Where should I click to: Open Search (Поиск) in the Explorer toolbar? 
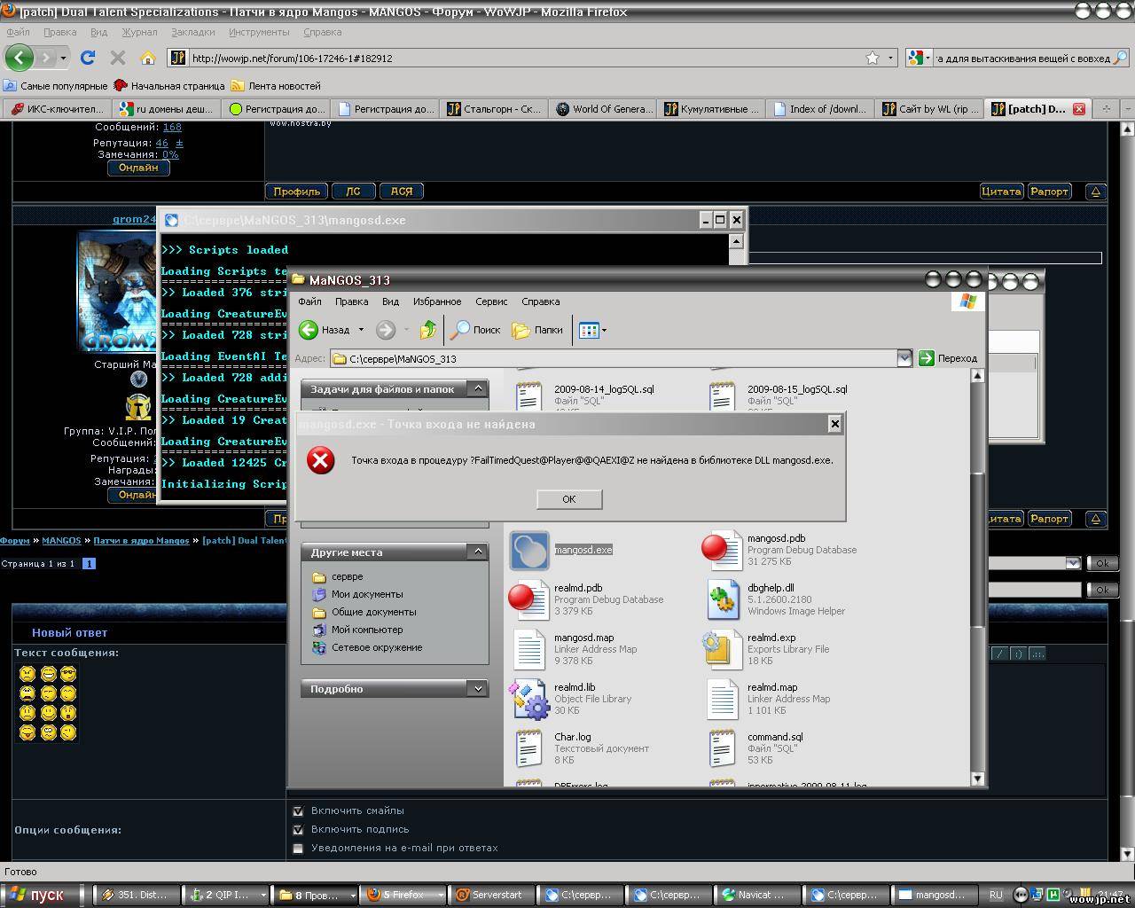[x=476, y=330]
